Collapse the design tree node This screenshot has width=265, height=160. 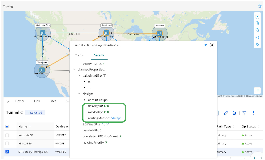[x=79, y=94]
